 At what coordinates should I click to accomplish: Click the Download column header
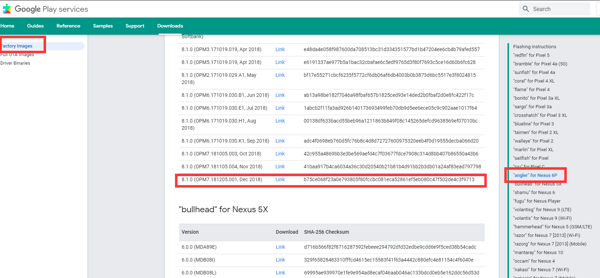287,232
